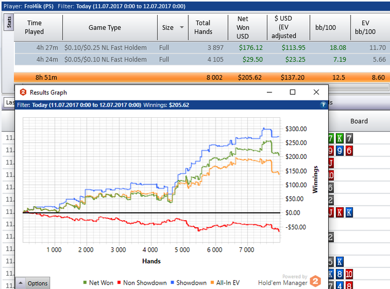Sort by Total Hands column header
390x289 pixels.
point(203,27)
